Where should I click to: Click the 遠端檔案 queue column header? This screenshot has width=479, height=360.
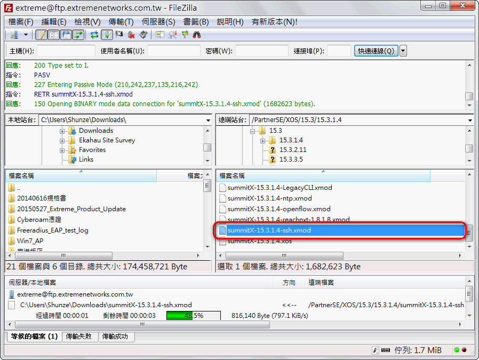click(385, 283)
